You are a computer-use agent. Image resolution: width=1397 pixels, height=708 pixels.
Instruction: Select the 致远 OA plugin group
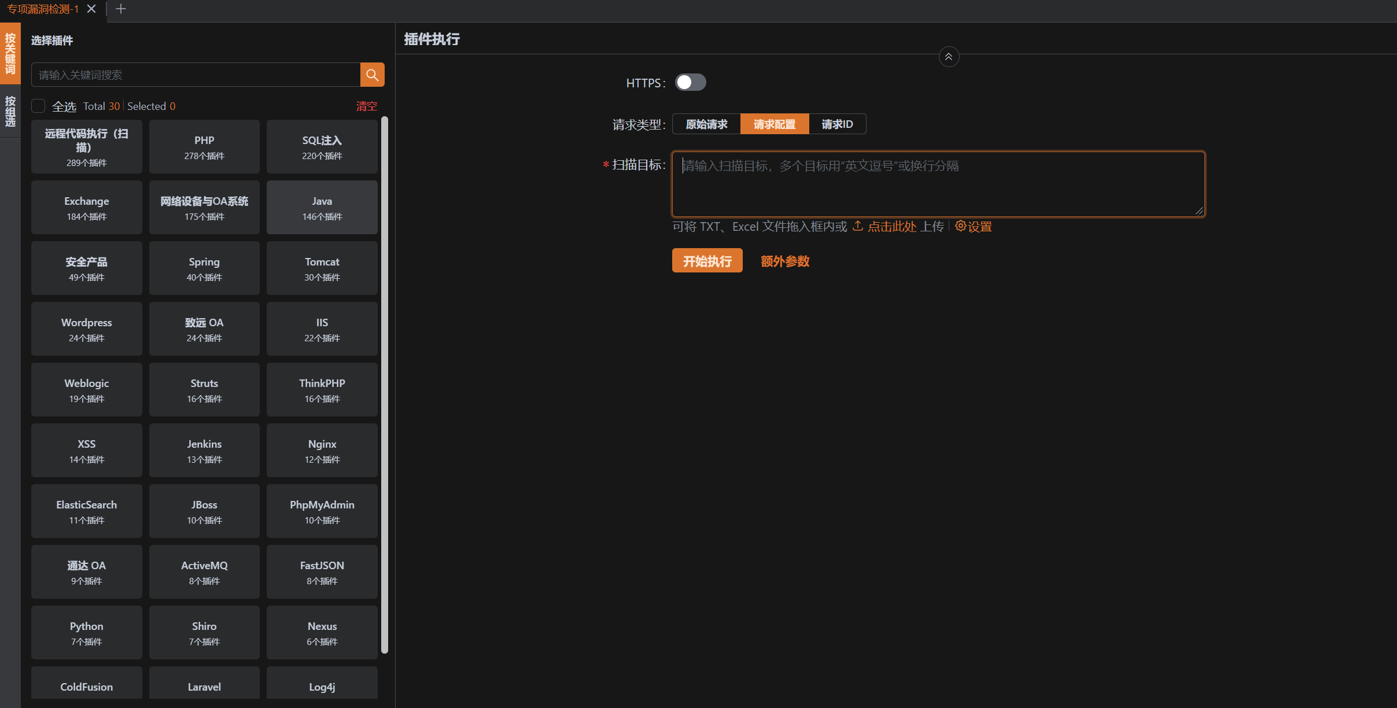pyautogui.click(x=204, y=329)
